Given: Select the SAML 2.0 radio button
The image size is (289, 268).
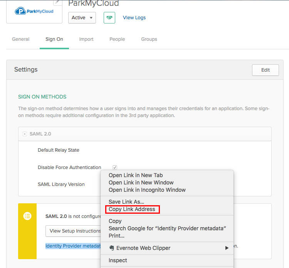Looking at the screenshot, I should (25, 134).
